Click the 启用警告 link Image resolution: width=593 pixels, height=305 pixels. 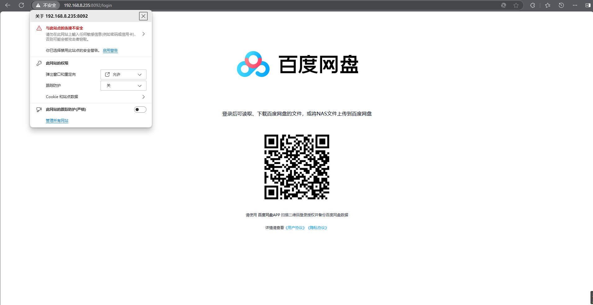[110, 51]
